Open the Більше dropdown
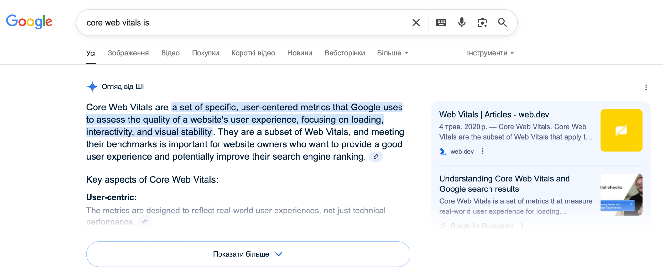 [392, 53]
